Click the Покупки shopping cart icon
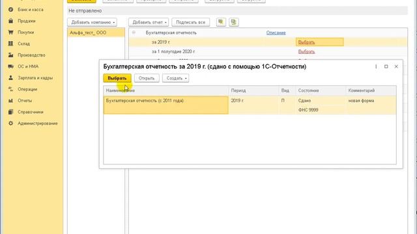Screen dimensions: 417x234 pos(10,32)
